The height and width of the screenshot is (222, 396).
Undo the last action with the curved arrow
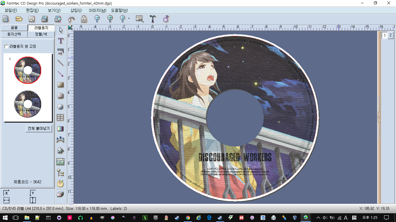71,19
